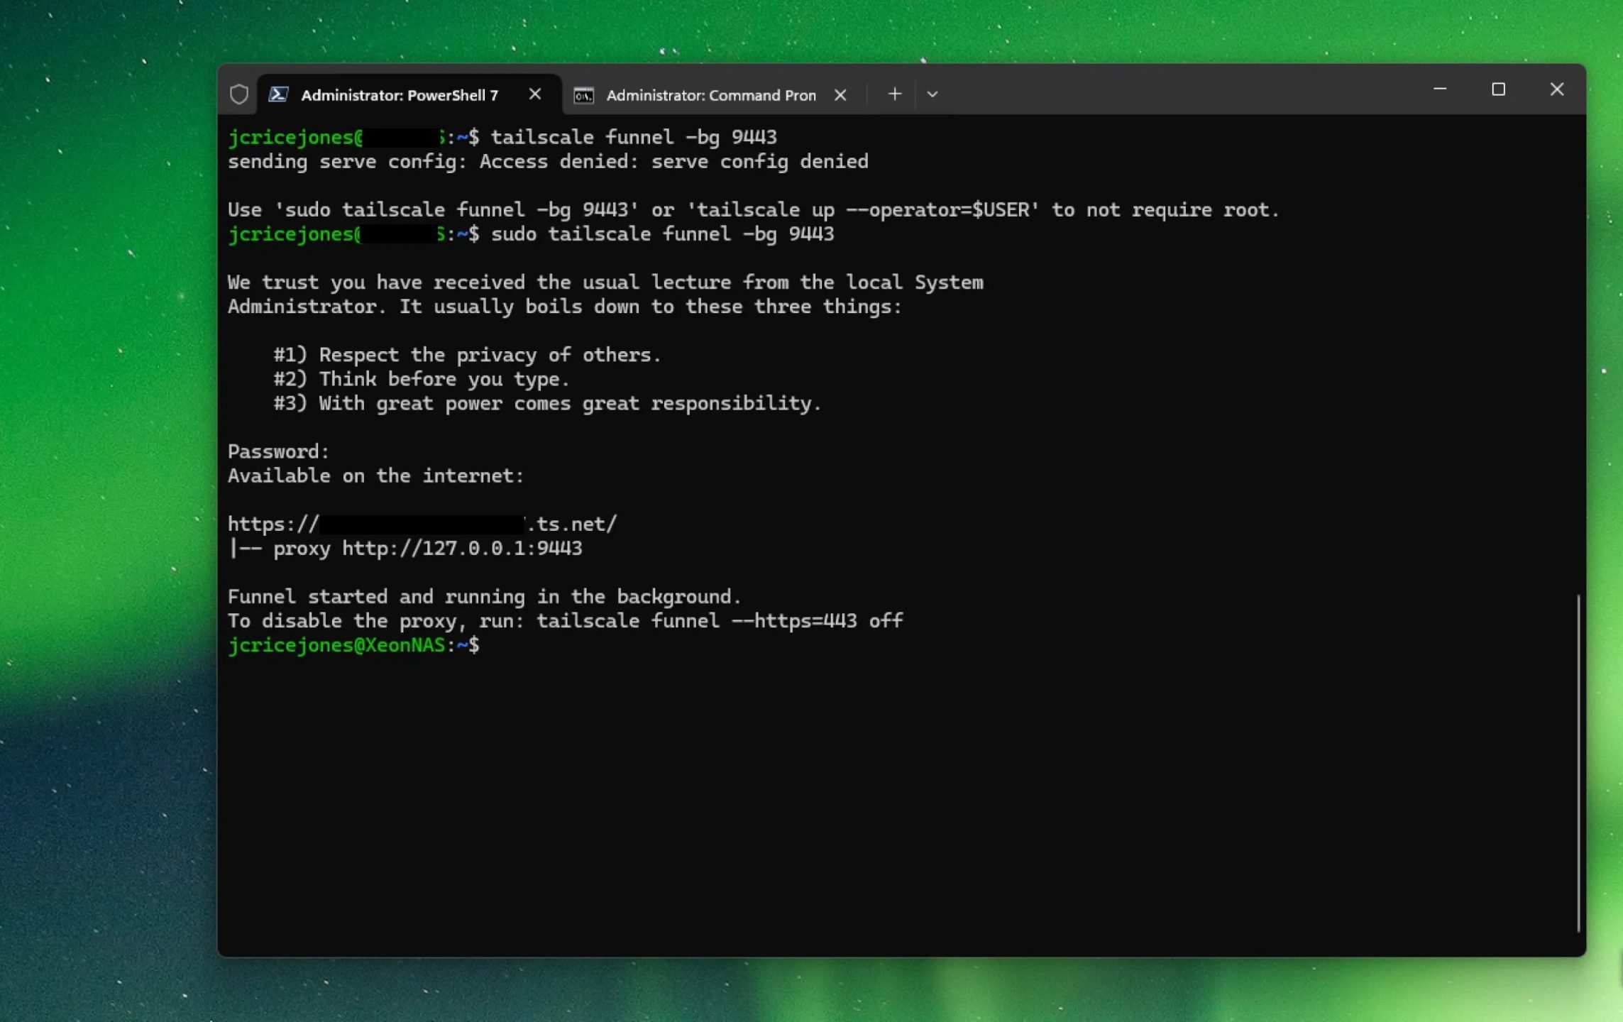The height and width of the screenshot is (1022, 1623).
Task: Click the terminal's vertical scrollbar thumb
Action: [1578, 763]
